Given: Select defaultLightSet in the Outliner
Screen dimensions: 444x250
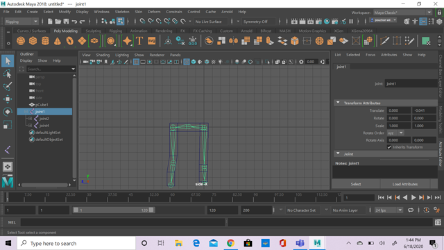Looking at the screenshot, I should point(48,133).
